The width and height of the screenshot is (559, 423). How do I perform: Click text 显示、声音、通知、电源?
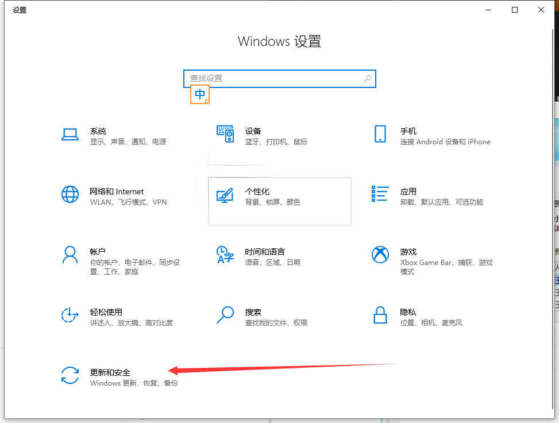click(x=128, y=142)
